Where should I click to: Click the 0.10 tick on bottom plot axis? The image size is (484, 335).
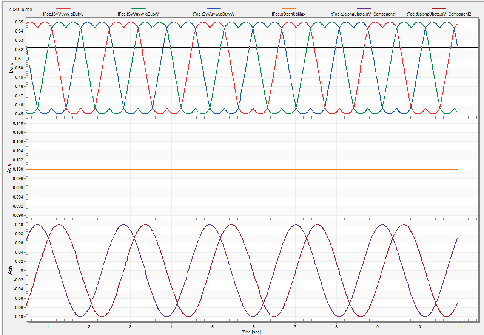click(19, 225)
